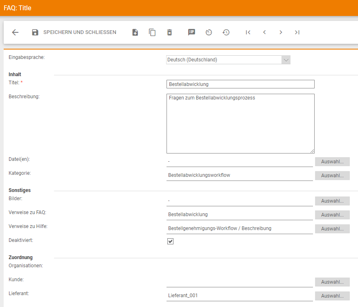Screen dimensions: 358x307
Task: Click the new document icon
Action: pyautogui.click(x=135, y=32)
